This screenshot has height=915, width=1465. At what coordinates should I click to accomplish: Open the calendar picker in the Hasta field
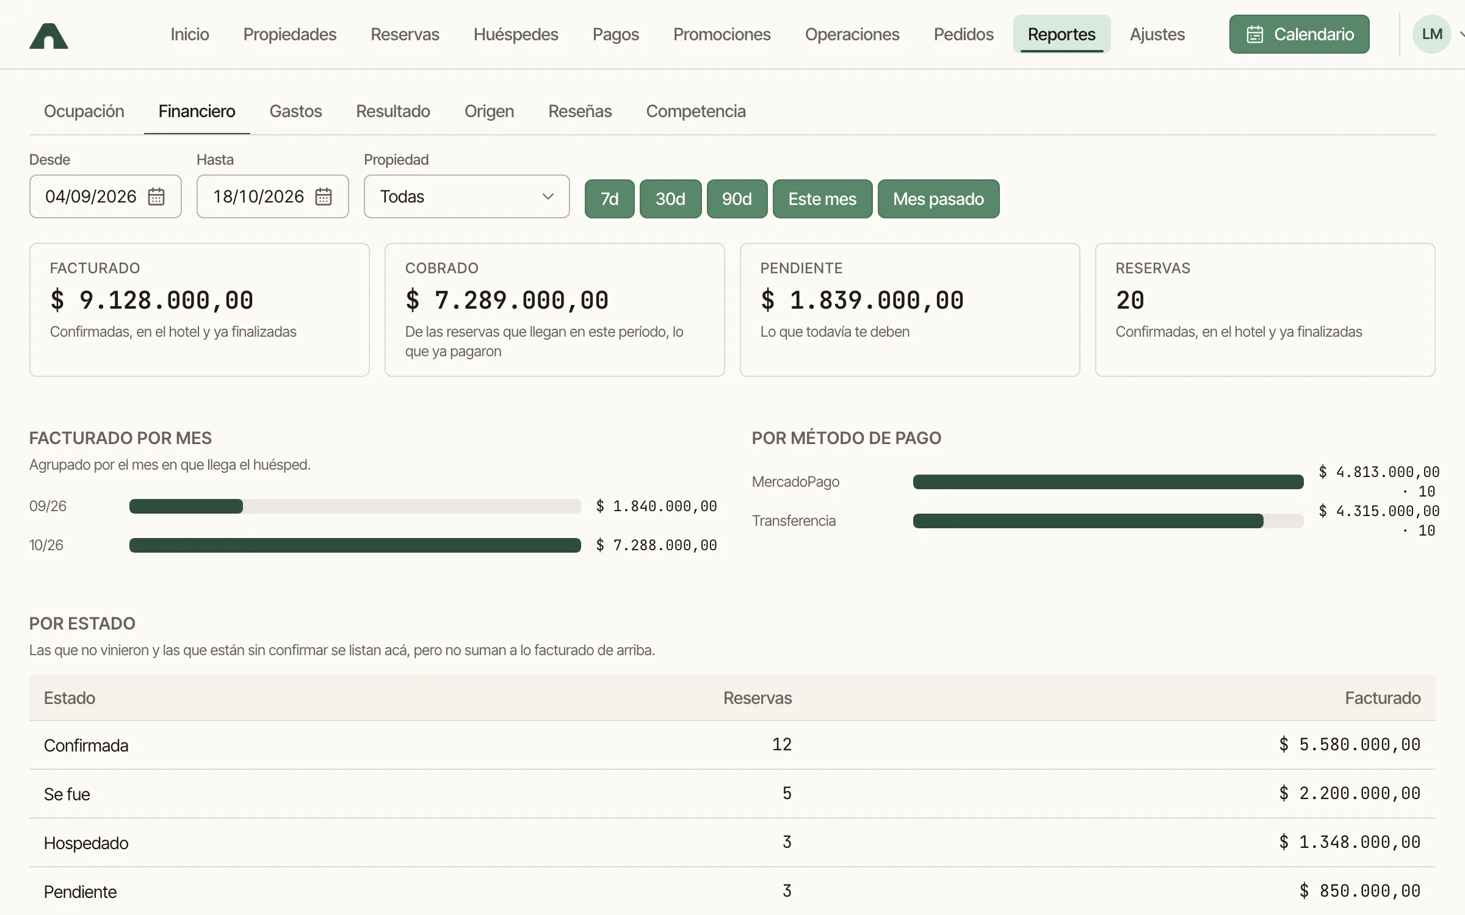[324, 196]
